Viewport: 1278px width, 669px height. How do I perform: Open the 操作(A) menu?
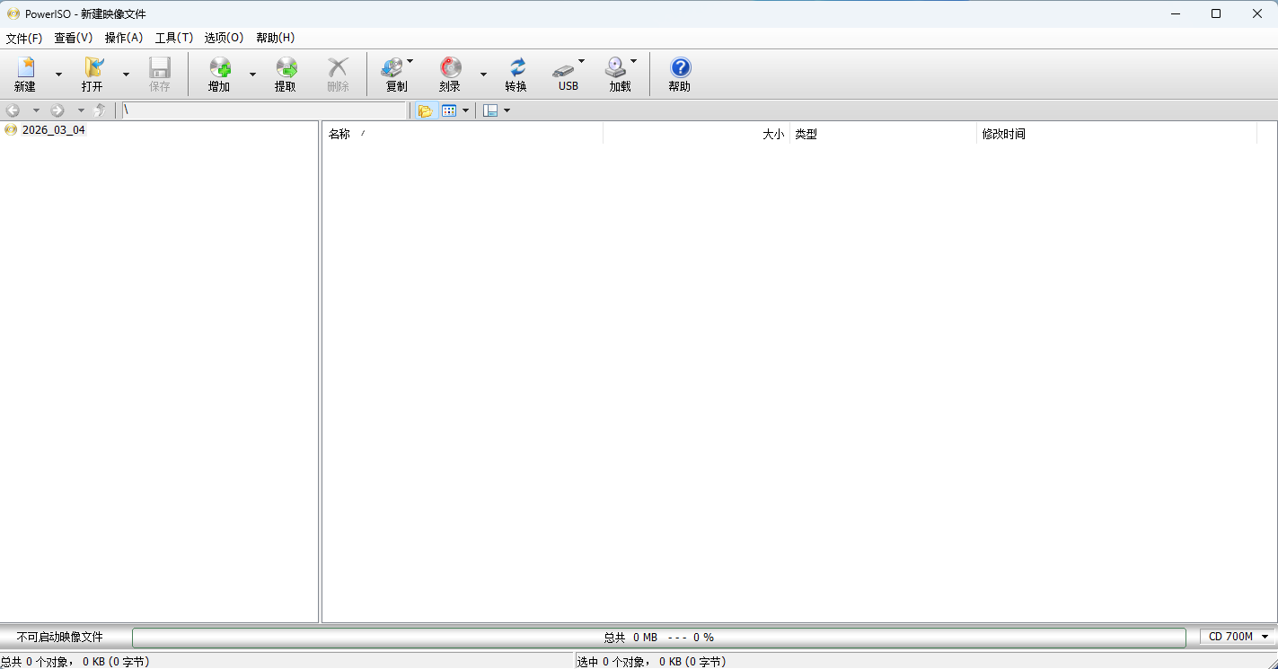click(x=124, y=38)
